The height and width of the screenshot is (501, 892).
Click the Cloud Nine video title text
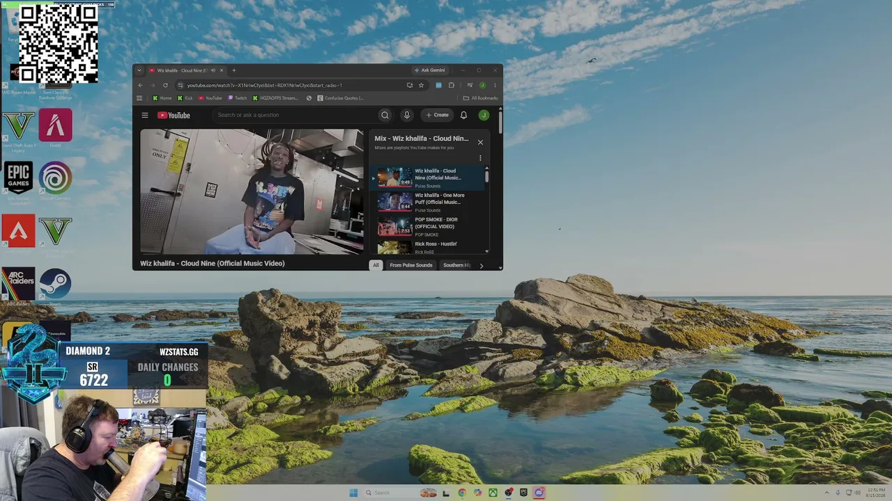(213, 264)
